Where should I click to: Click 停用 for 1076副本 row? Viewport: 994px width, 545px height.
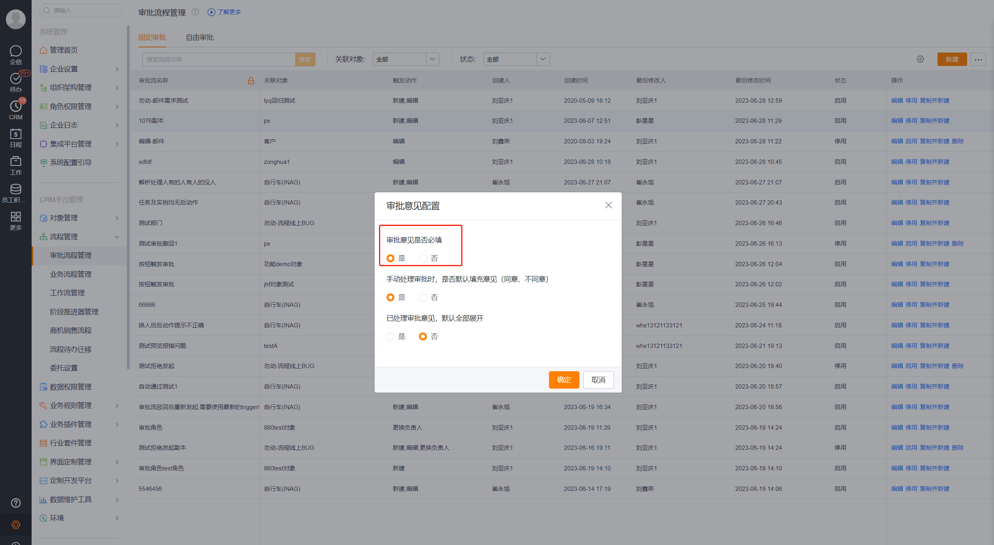tap(911, 121)
